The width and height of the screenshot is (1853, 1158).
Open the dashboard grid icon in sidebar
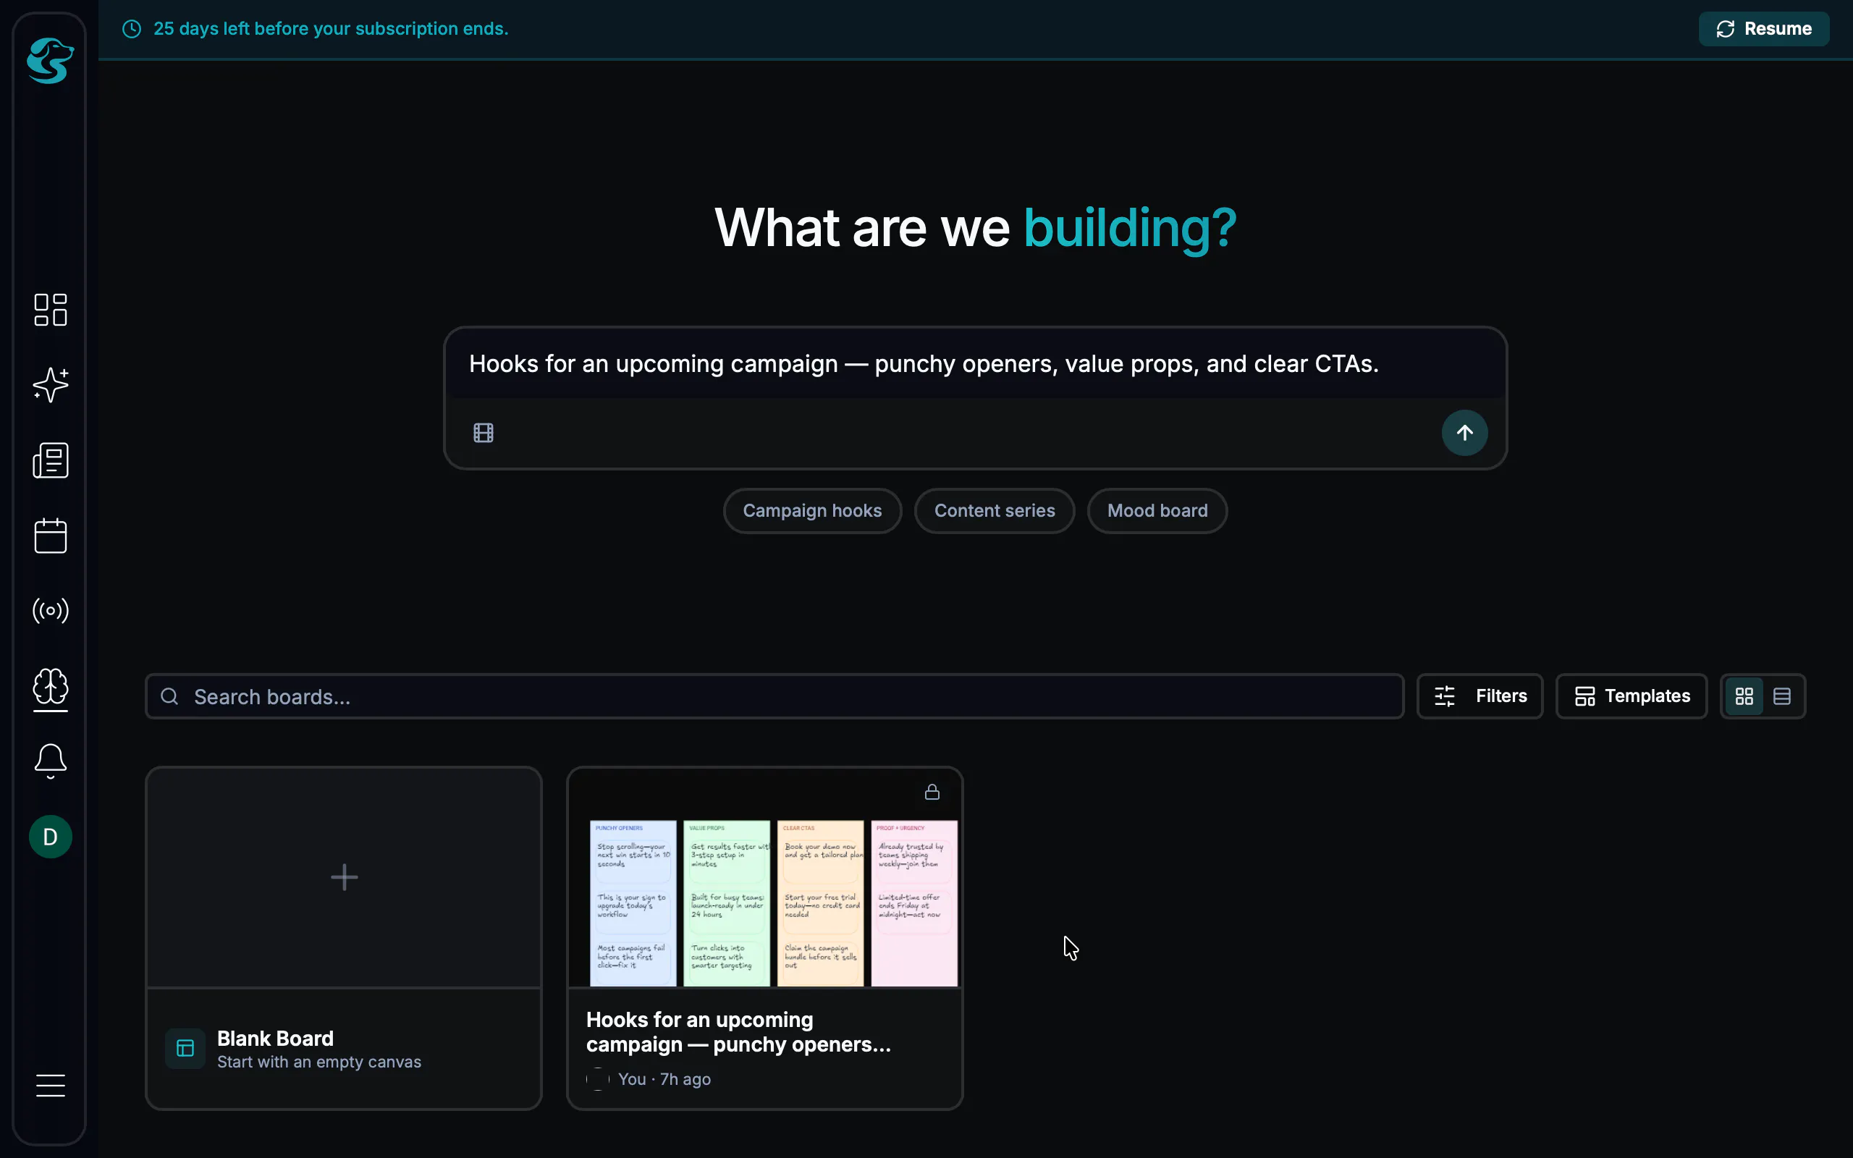click(x=51, y=310)
